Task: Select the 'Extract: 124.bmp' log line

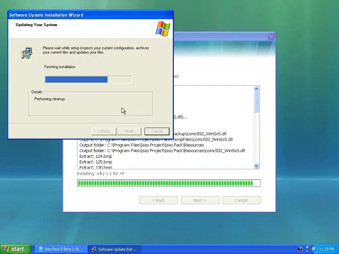Action: click(x=96, y=156)
